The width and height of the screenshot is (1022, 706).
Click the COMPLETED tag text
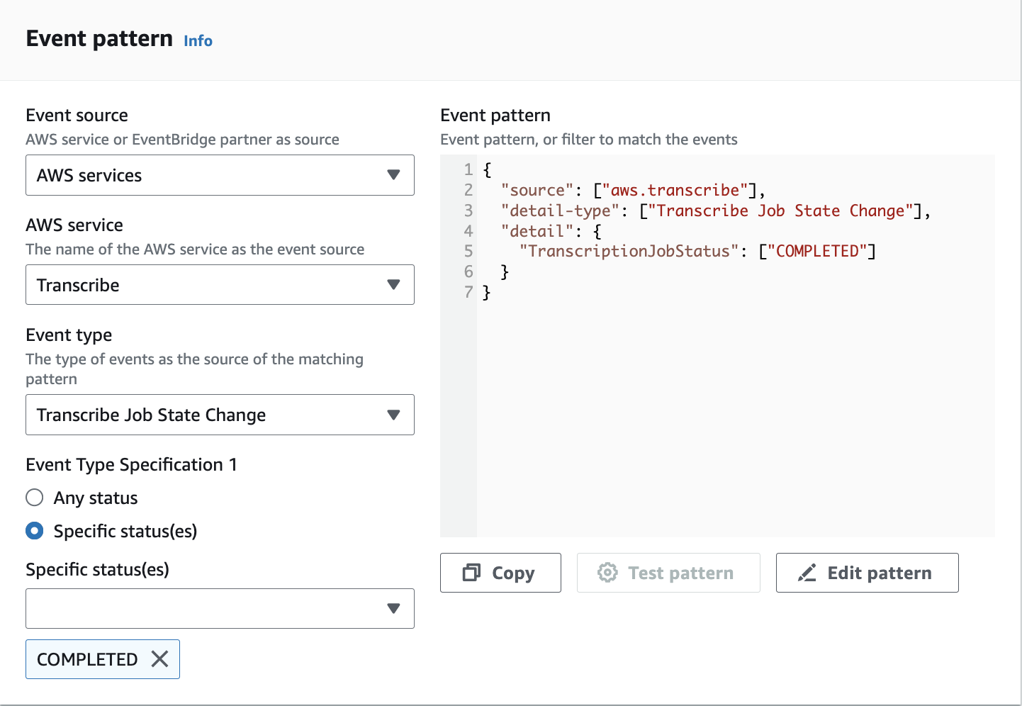pos(87,659)
